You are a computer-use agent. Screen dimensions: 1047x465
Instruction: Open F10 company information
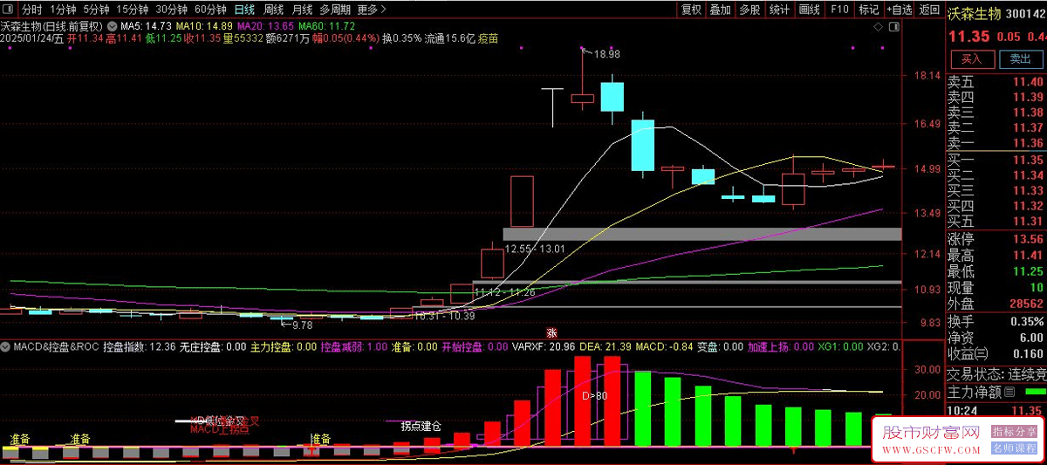pyautogui.click(x=839, y=10)
